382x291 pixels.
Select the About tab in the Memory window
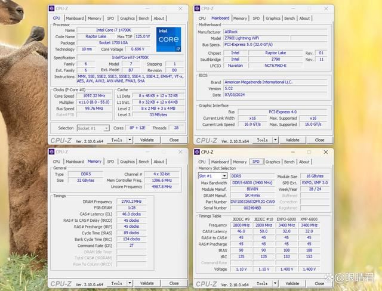(159, 162)
